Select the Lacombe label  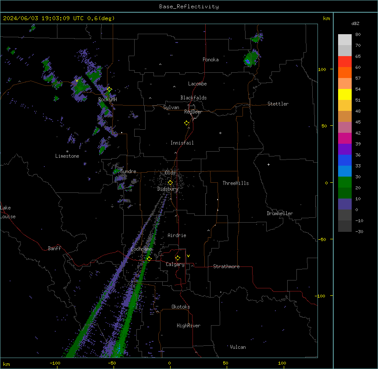[197, 84]
